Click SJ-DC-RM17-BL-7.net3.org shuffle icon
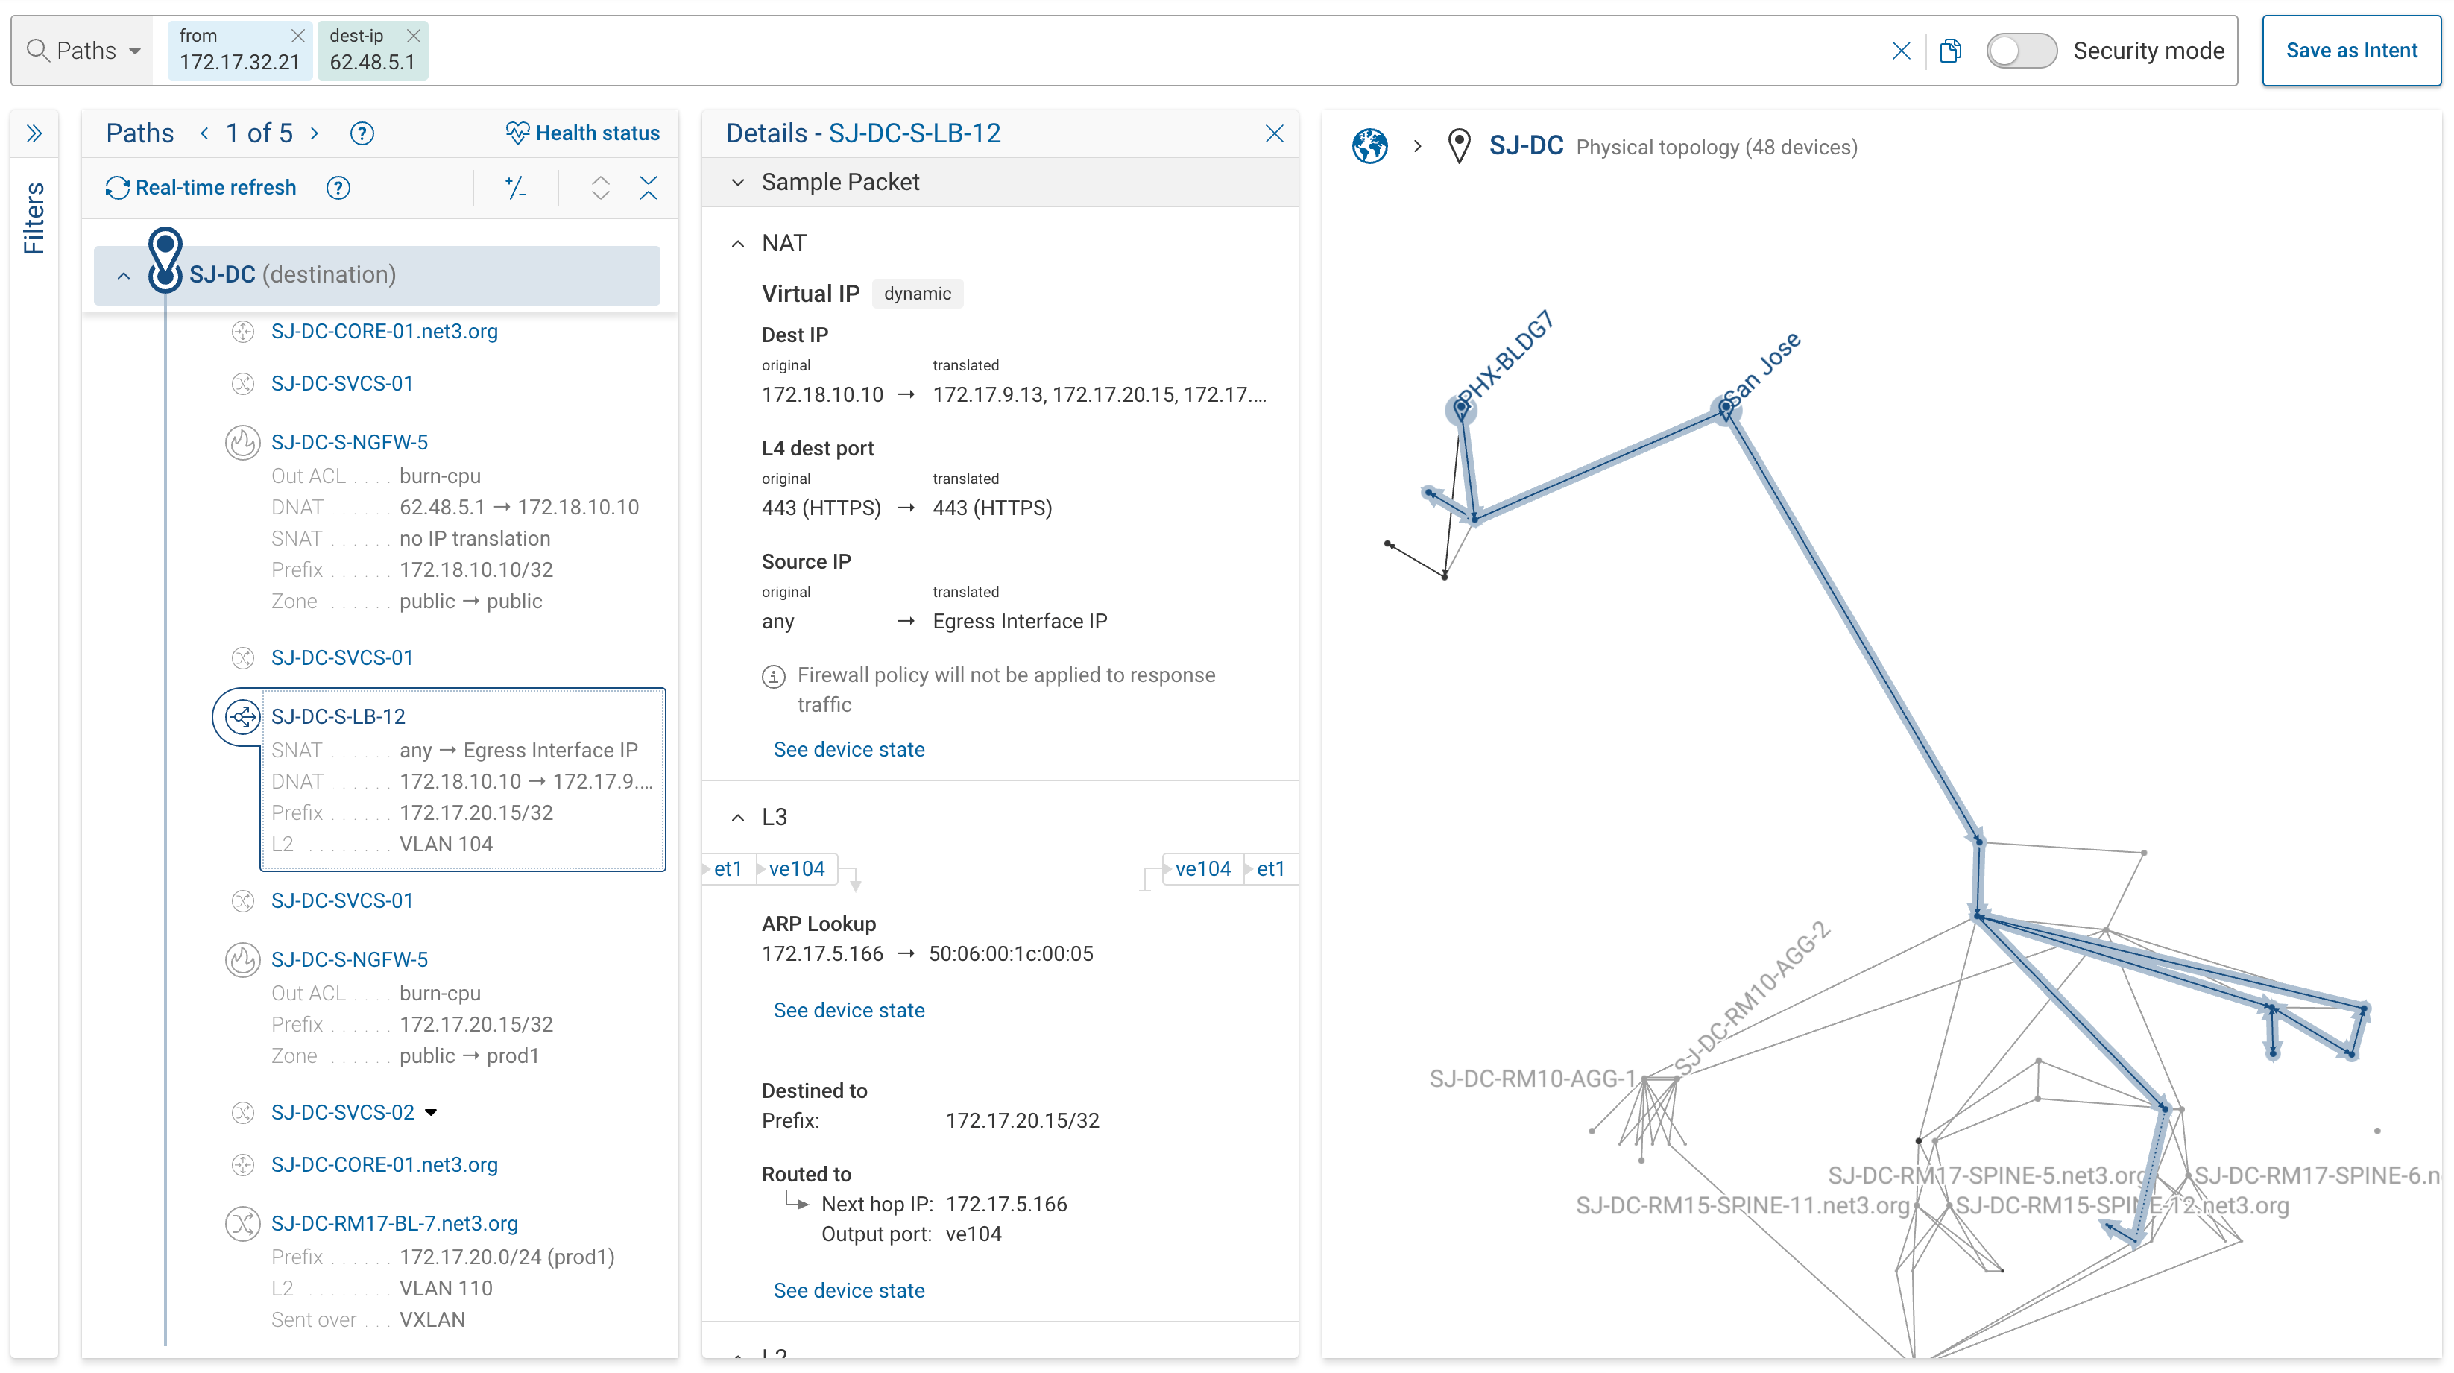This screenshot has height=1373, width=2454. click(243, 1223)
